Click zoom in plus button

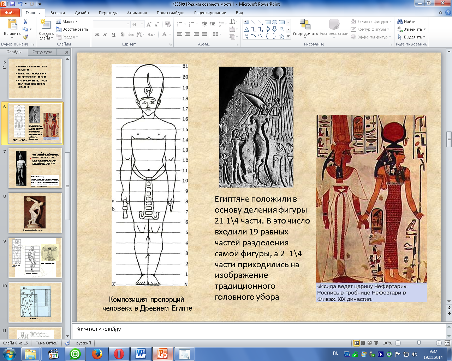tap(439, 343)
